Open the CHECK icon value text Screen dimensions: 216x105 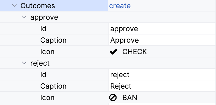point(134,52)
